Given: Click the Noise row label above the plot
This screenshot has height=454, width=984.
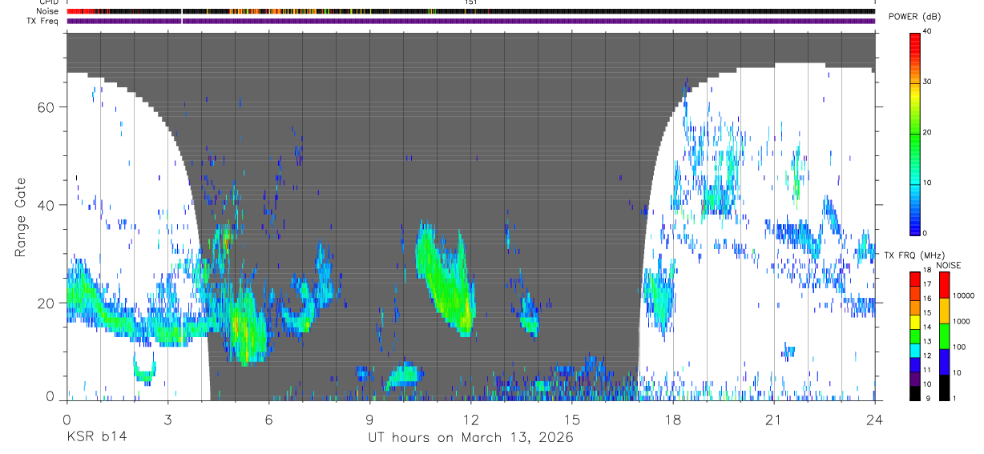Looking at the screenshot, I should pos(47,11).
